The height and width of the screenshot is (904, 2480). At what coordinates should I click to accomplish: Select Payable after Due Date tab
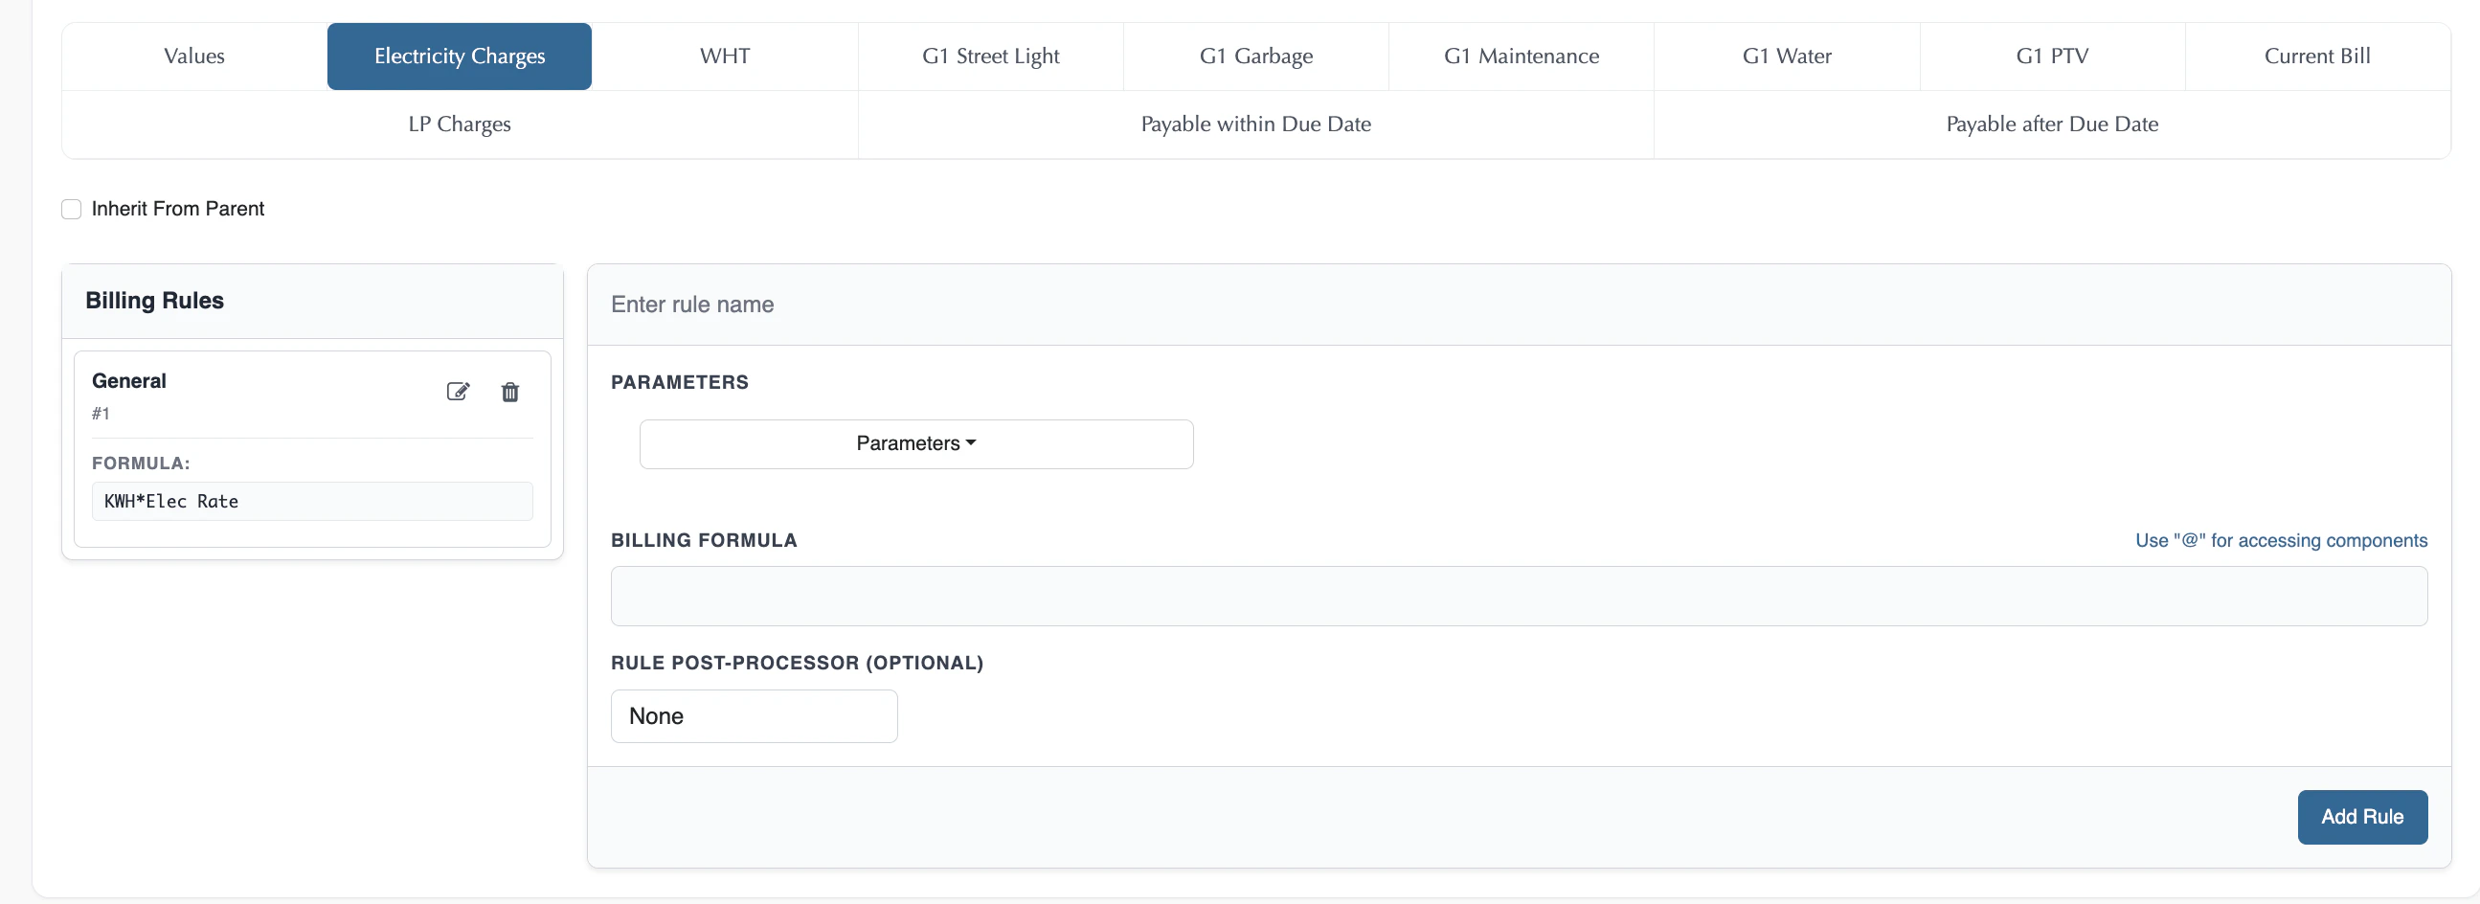tap(2052, 124)
